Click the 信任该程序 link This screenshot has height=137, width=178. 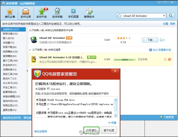click(x=41, y=131)
